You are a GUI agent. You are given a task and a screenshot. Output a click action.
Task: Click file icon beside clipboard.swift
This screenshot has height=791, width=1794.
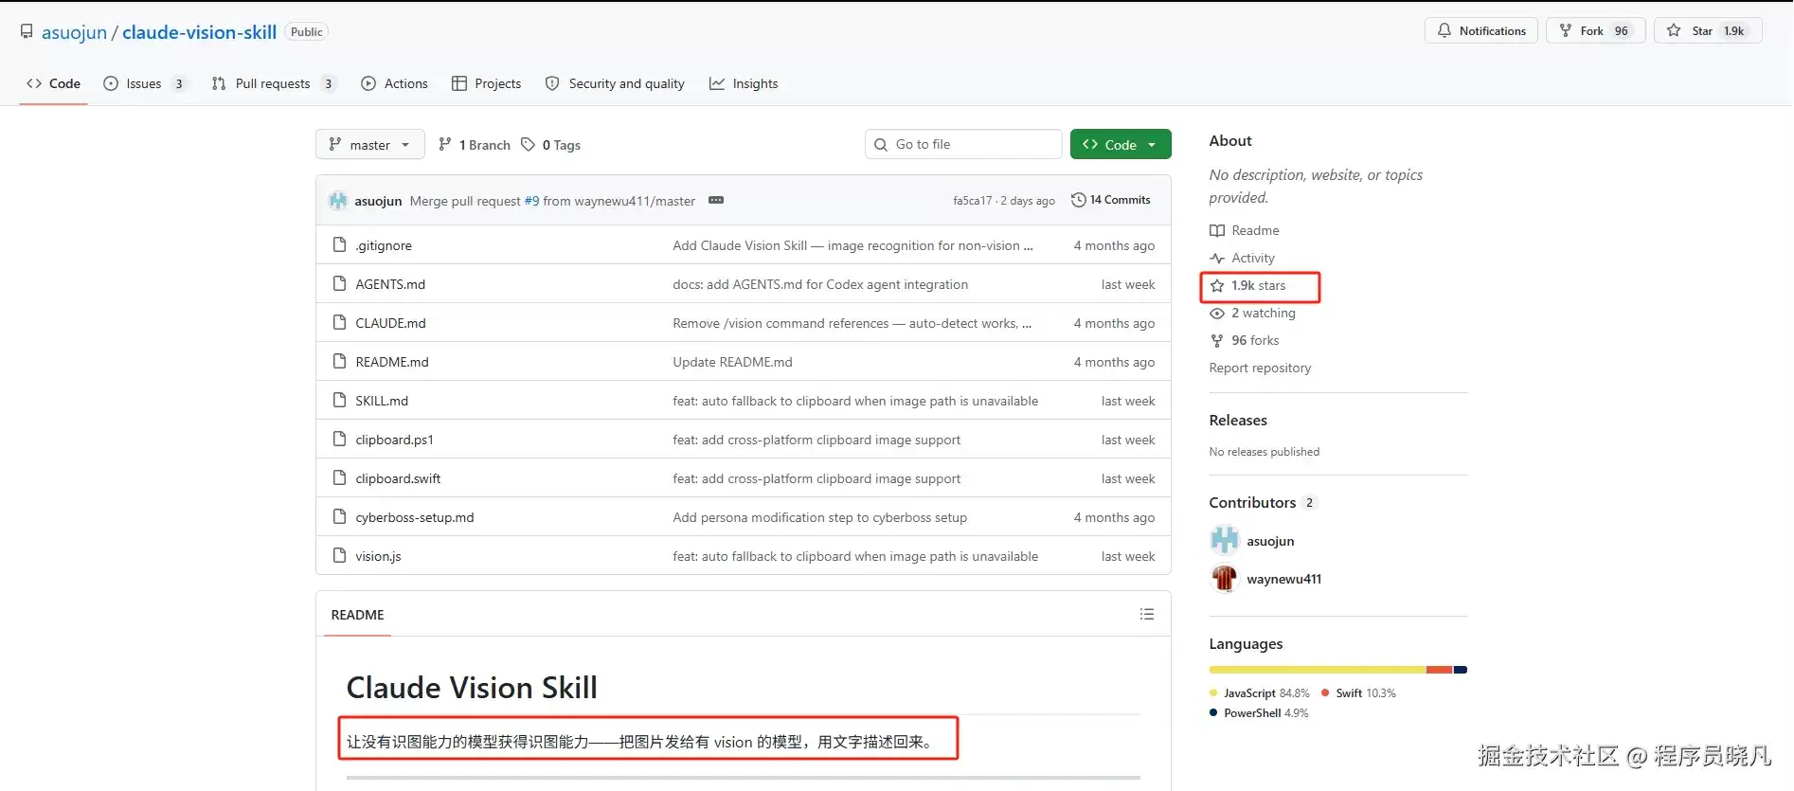point(339,478)
